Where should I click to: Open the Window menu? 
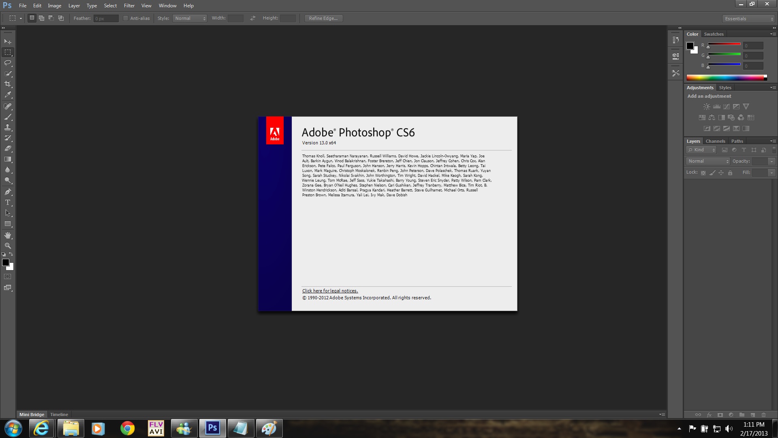coord(167,5)
